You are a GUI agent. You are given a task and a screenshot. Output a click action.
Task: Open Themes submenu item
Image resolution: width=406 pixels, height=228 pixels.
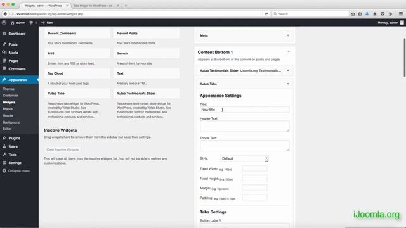pyautogui.click(x=8, y=89)
